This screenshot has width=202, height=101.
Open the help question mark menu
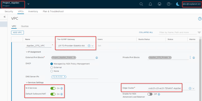169,4
